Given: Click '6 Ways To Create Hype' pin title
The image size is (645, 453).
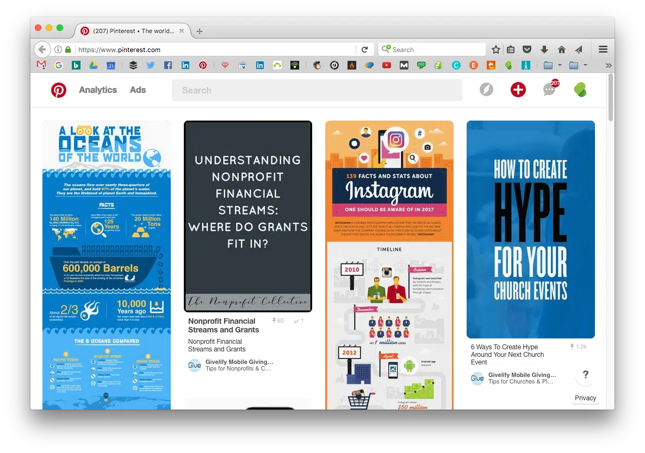Looking at the screenshot, I should pyautogui.click(x=507, y=355).
